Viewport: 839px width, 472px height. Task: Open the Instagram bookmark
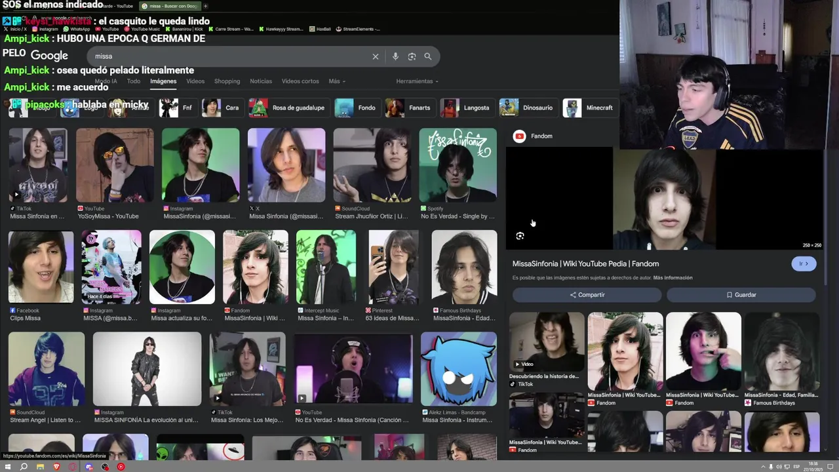pos(45,29)
